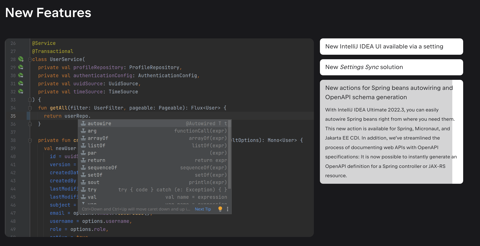The height and width of the screenshot is (246, 480).
Task: Click the lightbulb icon in the completion popup footer
Action: point(220,209)
